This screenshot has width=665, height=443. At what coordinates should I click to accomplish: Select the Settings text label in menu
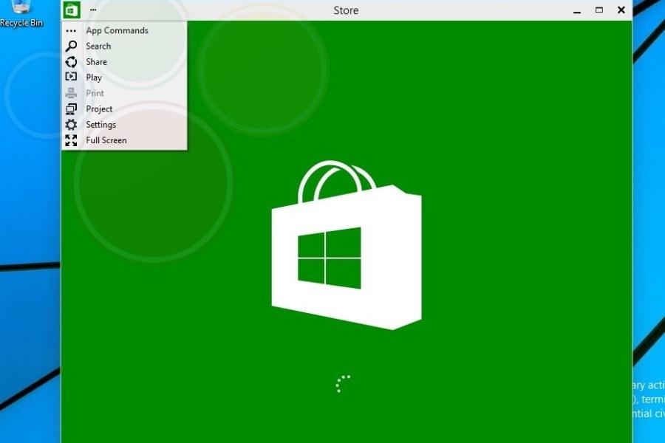pos(100,125)
